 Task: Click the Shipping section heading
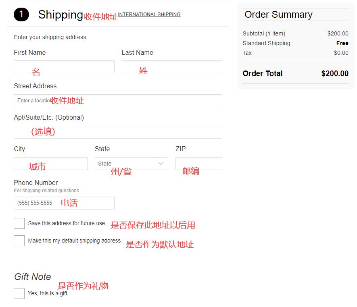[61, 15]
